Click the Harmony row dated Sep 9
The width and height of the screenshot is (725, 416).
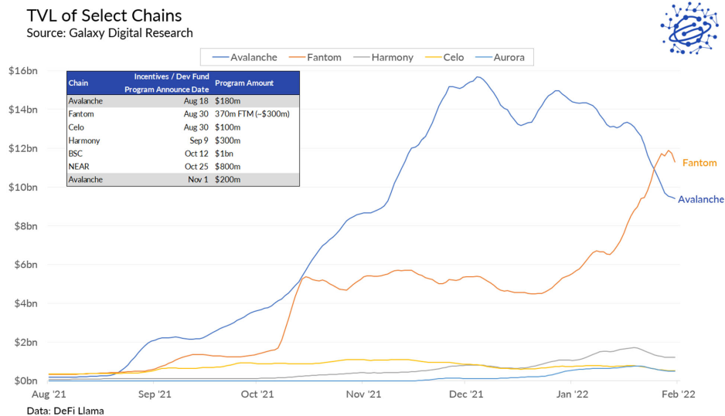[x=182, y=140]
